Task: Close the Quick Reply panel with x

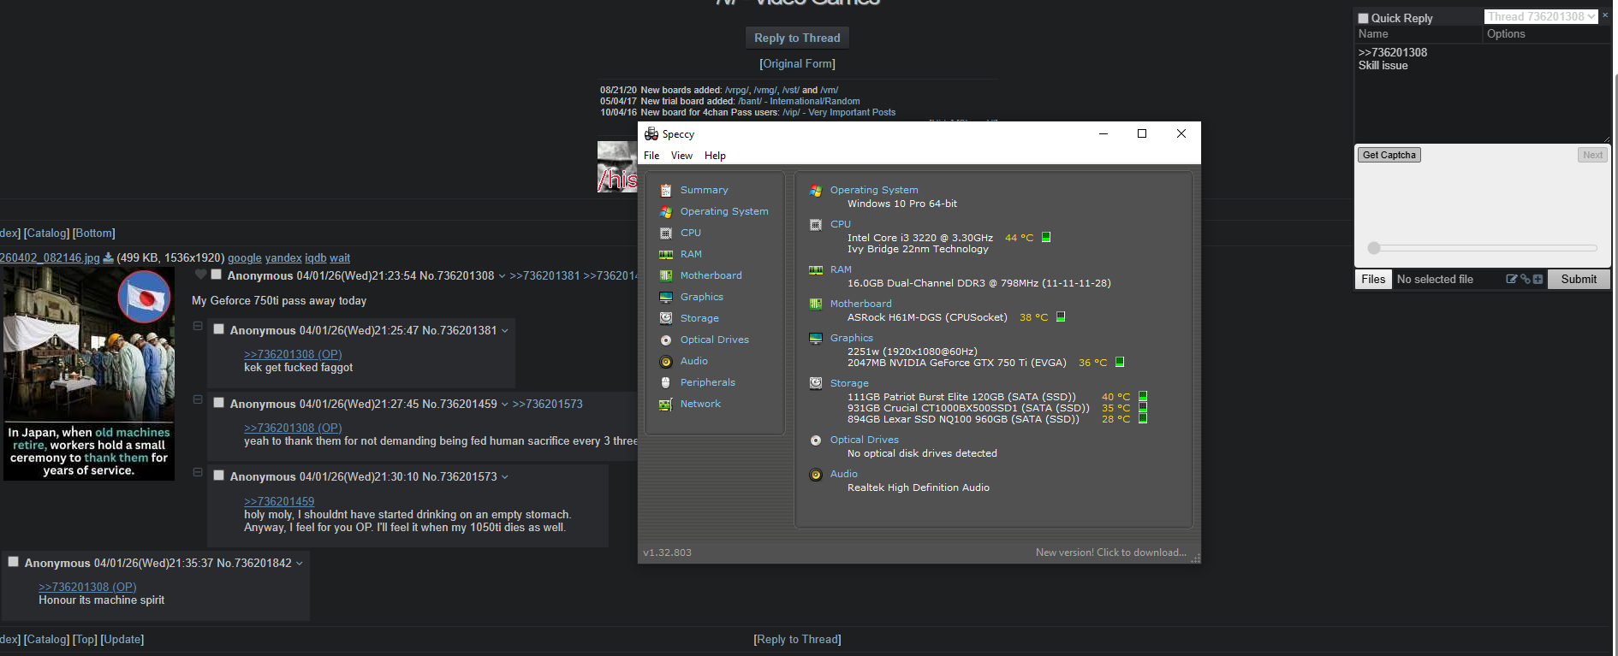Action: point(1605,15)
